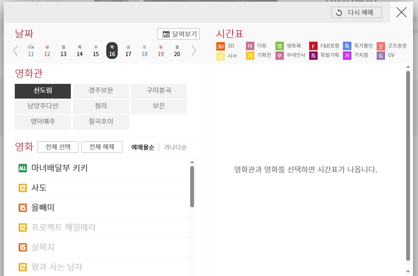Click the 굿즈증정 legend icon
Viewport: 418px width, 276px height.
coord(380,46)
